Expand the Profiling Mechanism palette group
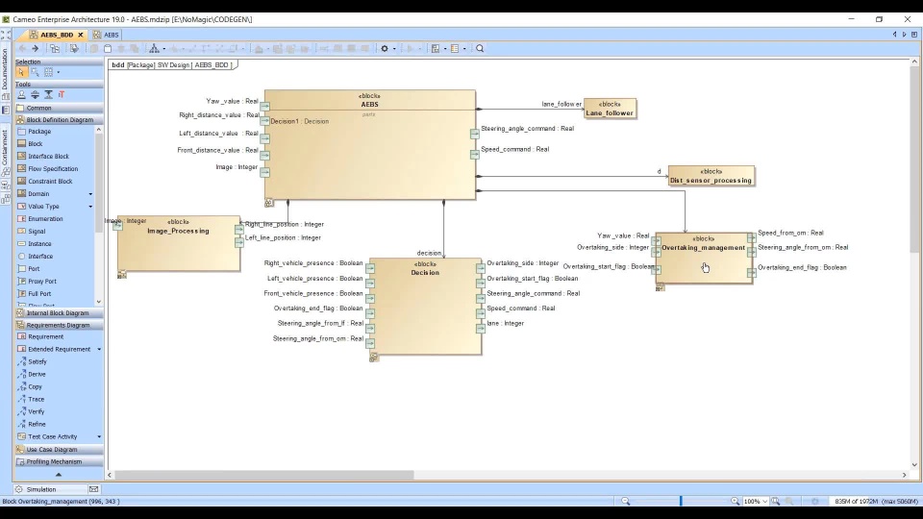Viewport: 923px width, 519px height. tap(59, 462)
